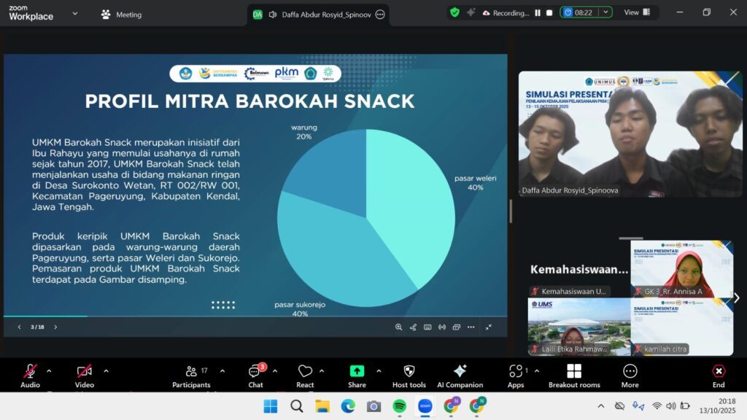The image size is (747, 420).
Task: Unmute the microphone with Audio button
Action: click(x=30, y=375)
